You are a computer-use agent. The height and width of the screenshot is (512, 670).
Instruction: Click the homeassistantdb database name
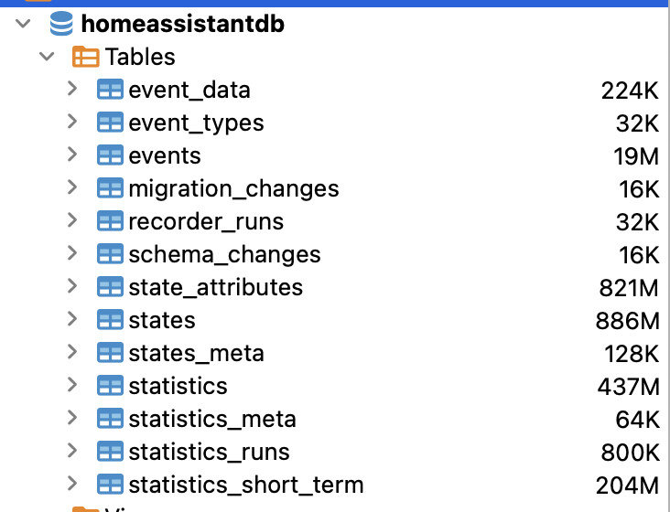[x=182, y=24]
